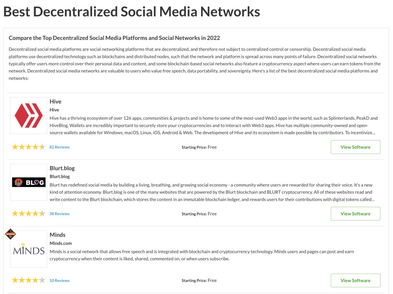Click the Minds.com vendor name
The width and height of the screenshot is (393, 294).
[61, 243]
